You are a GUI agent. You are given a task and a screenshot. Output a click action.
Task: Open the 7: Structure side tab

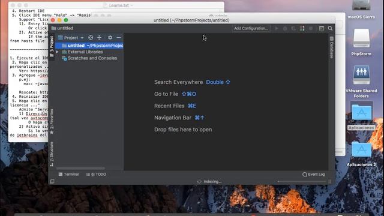point(52,154)
